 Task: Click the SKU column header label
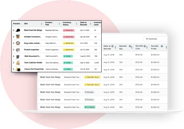pyautogui.click(x=26, y=24)
